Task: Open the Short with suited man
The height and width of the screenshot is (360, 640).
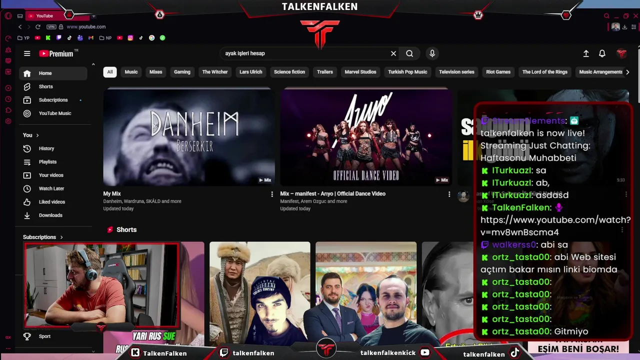Action: coord(366,293)
